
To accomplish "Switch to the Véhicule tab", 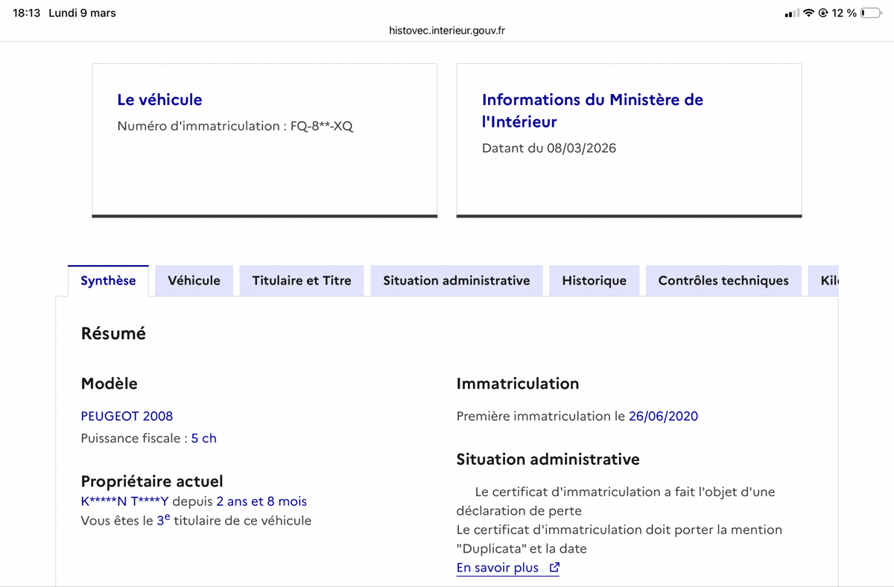I will pyautogui.click(x=194, y=281).
